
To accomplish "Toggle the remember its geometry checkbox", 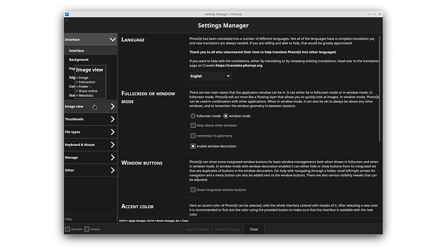I will 193,136.
